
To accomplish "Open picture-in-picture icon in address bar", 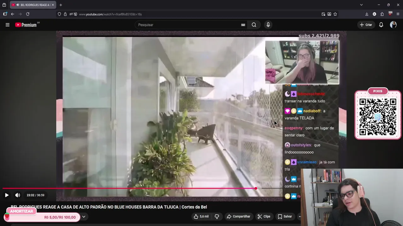I will pos(323,14).
